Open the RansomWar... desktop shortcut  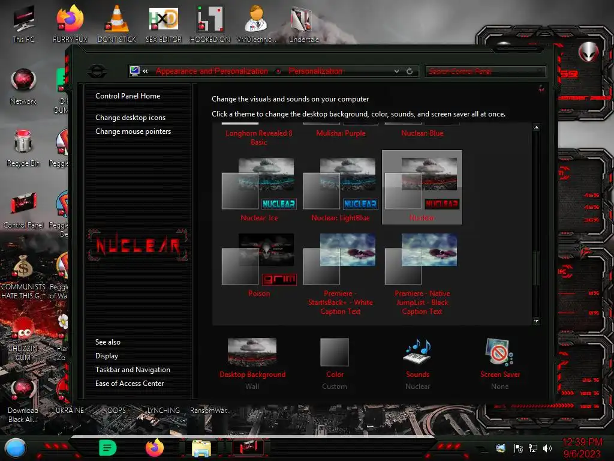[x=210, y=411]
